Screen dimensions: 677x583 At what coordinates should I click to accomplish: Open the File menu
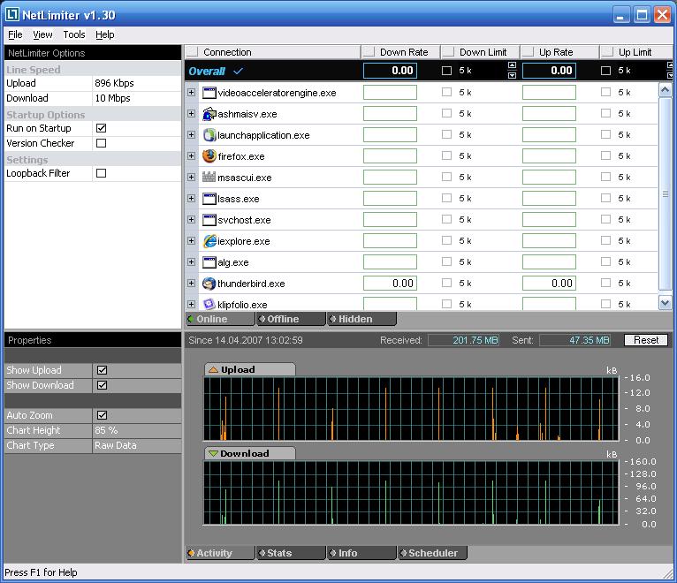point(15,34)
